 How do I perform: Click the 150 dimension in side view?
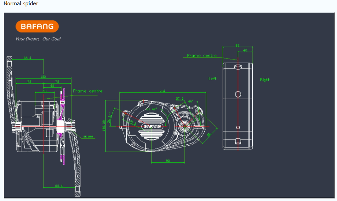43,76
